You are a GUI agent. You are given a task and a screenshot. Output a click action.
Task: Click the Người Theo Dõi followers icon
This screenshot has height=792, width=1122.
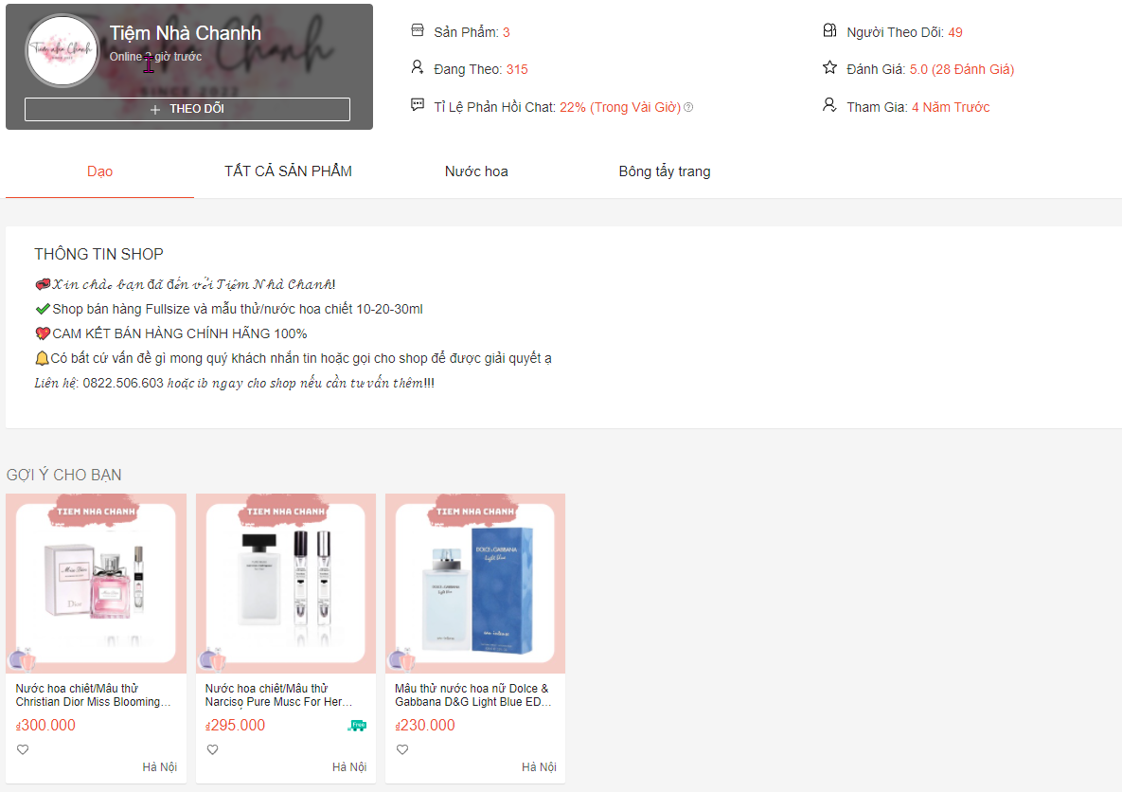click(829, 31)
